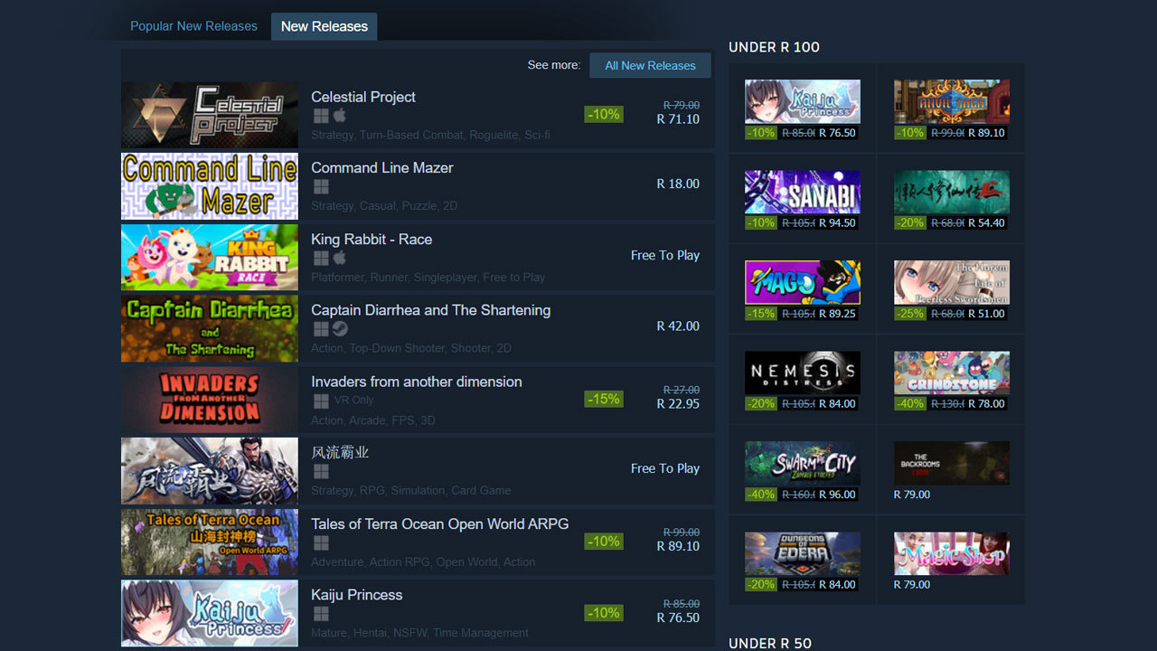
Task: Open the Dungeons of Edera thumbnail
Action: [x=803, y=553]
